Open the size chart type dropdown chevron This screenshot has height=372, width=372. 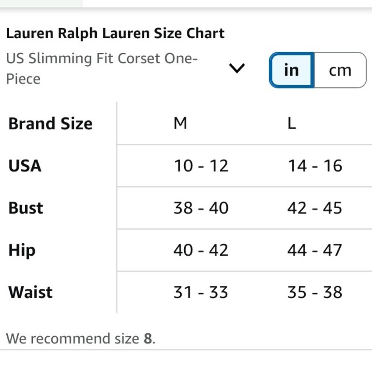click(x=237, y=68)
